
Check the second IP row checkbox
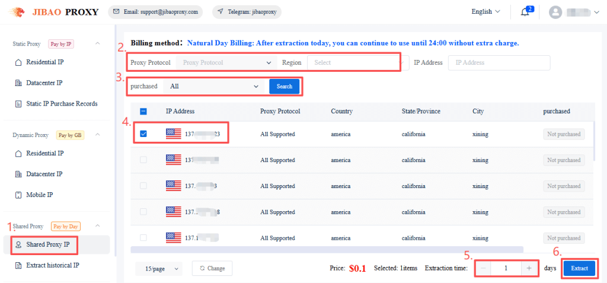pyautogui.click(x=143, y=160)
